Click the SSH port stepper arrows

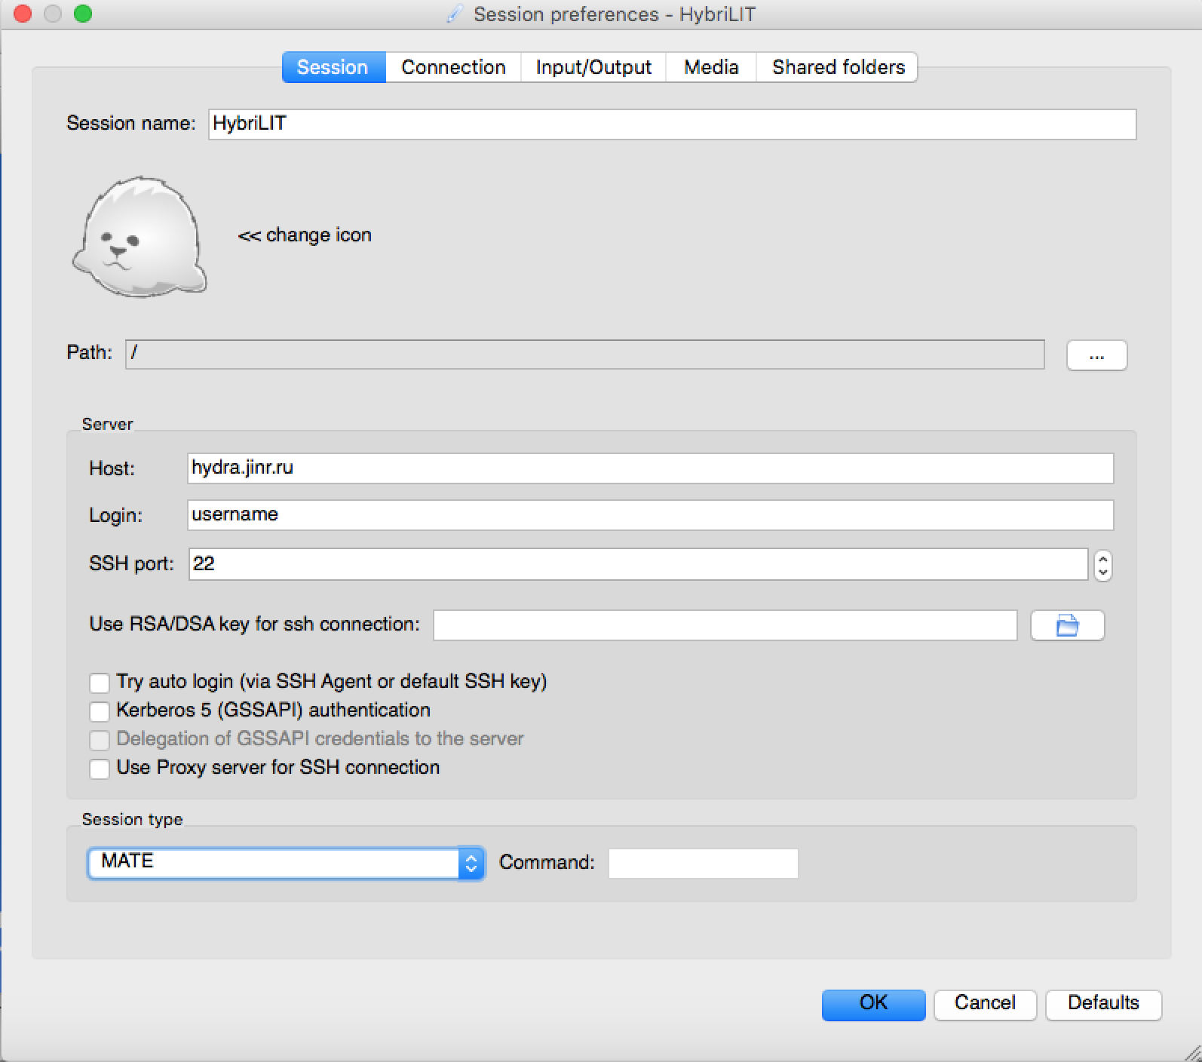1102,564
